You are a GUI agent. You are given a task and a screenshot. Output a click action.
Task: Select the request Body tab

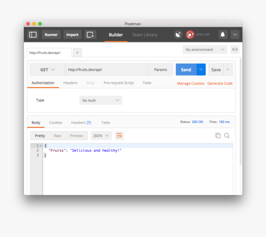click(90, 83)
